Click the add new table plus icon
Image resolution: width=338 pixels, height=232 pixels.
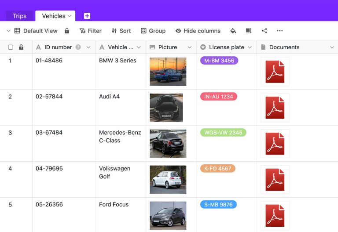click(x=87, y=16)
